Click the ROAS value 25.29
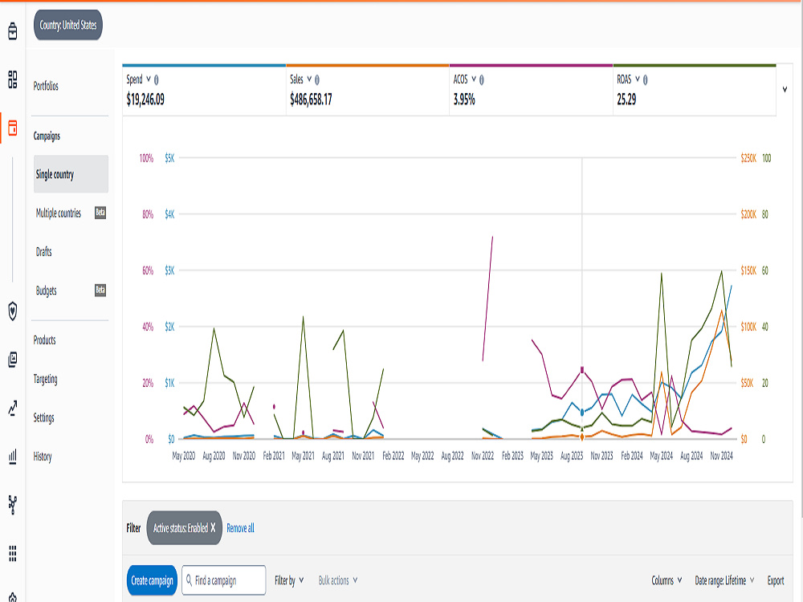Image resolution: width=803 pixels, height=602 pixels. click(626, 100)
